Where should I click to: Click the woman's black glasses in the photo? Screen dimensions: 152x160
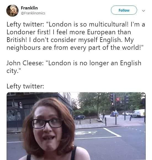(x=47, y=123)
